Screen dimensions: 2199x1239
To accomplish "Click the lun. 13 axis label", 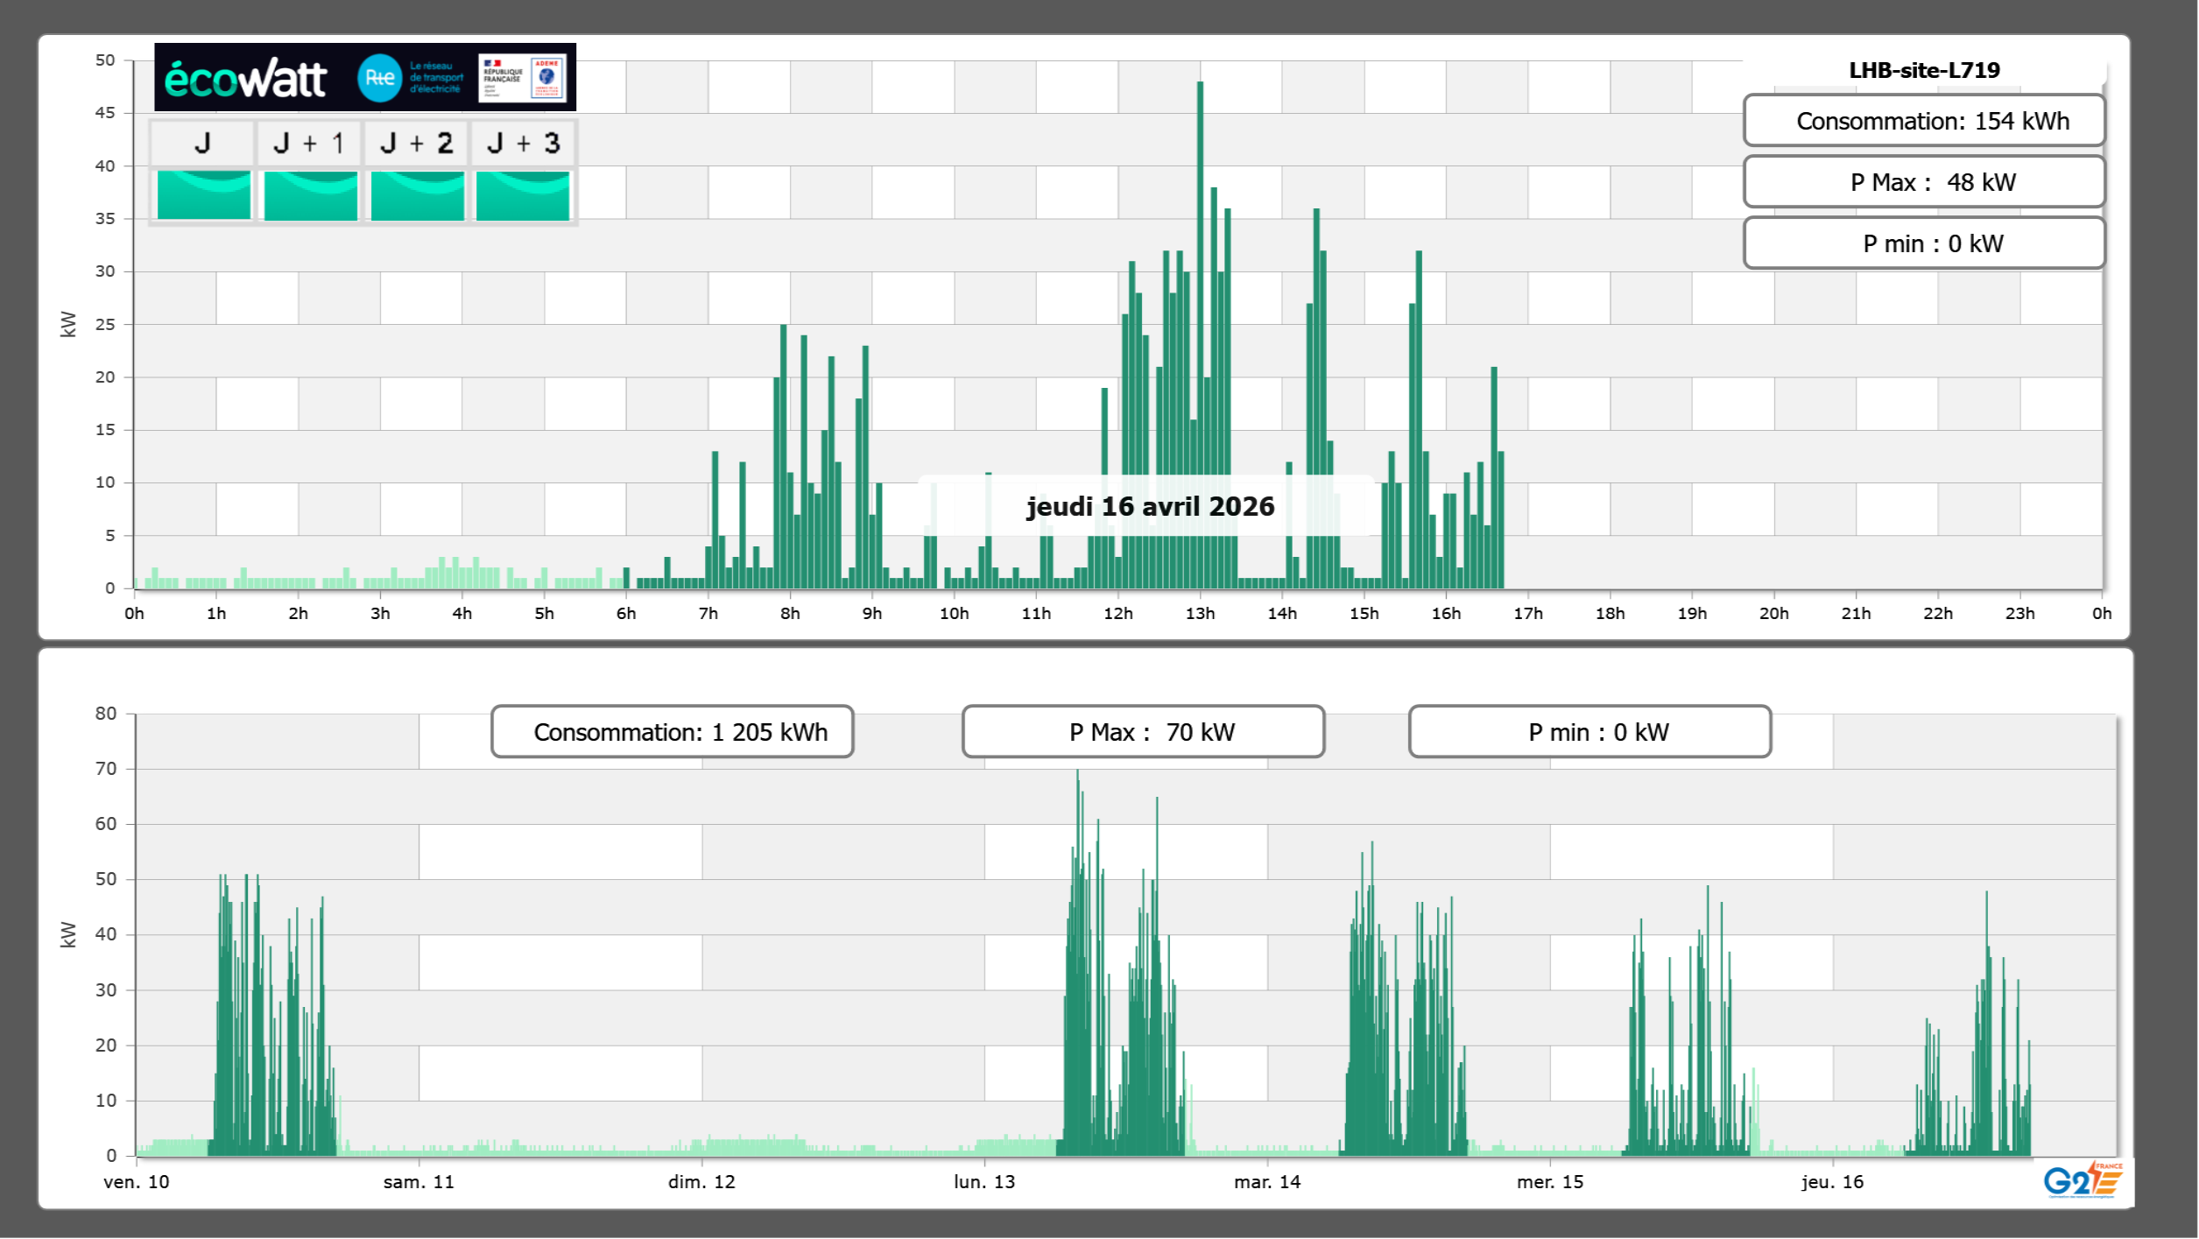I will point(984,1182).
